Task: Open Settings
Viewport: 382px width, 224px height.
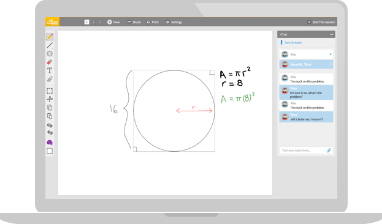Action: (174, 22)
